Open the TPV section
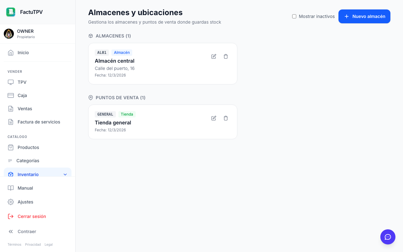 (38, 82)
